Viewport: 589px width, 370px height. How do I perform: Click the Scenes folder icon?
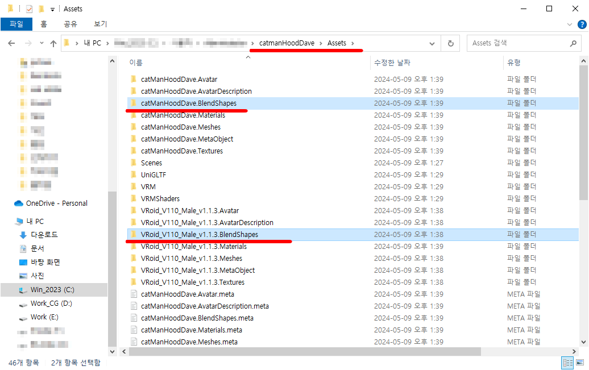click(x=134, y=163)
